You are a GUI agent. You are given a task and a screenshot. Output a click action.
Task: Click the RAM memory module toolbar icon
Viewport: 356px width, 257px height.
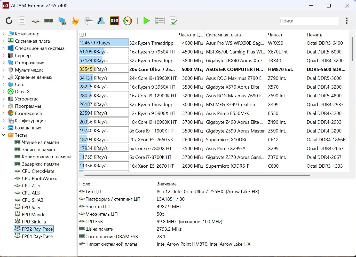(49, 21)
